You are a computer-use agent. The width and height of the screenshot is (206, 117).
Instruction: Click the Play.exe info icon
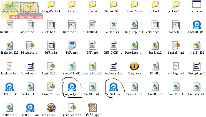134,66
